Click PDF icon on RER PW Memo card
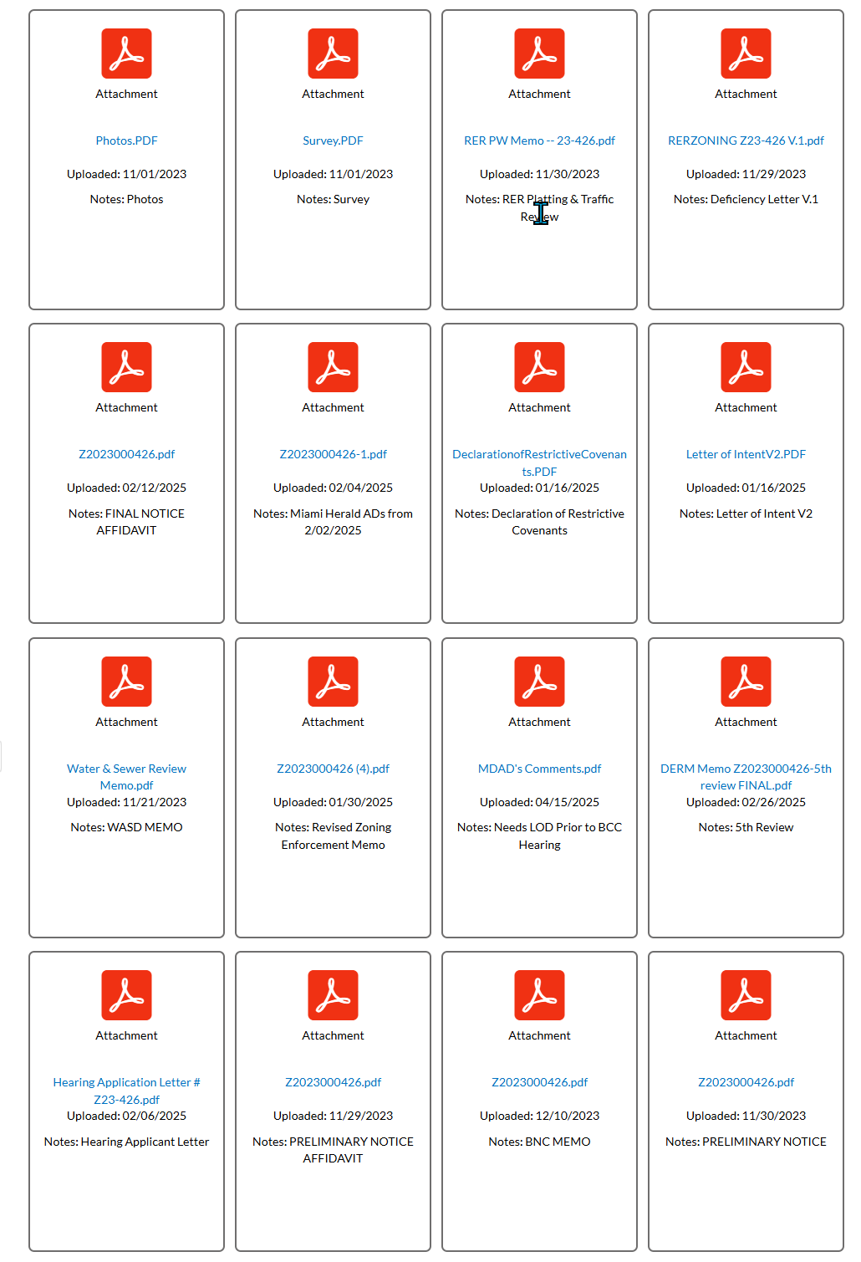The height and width of the screenshot is (1262, 861). pos(539,54)
